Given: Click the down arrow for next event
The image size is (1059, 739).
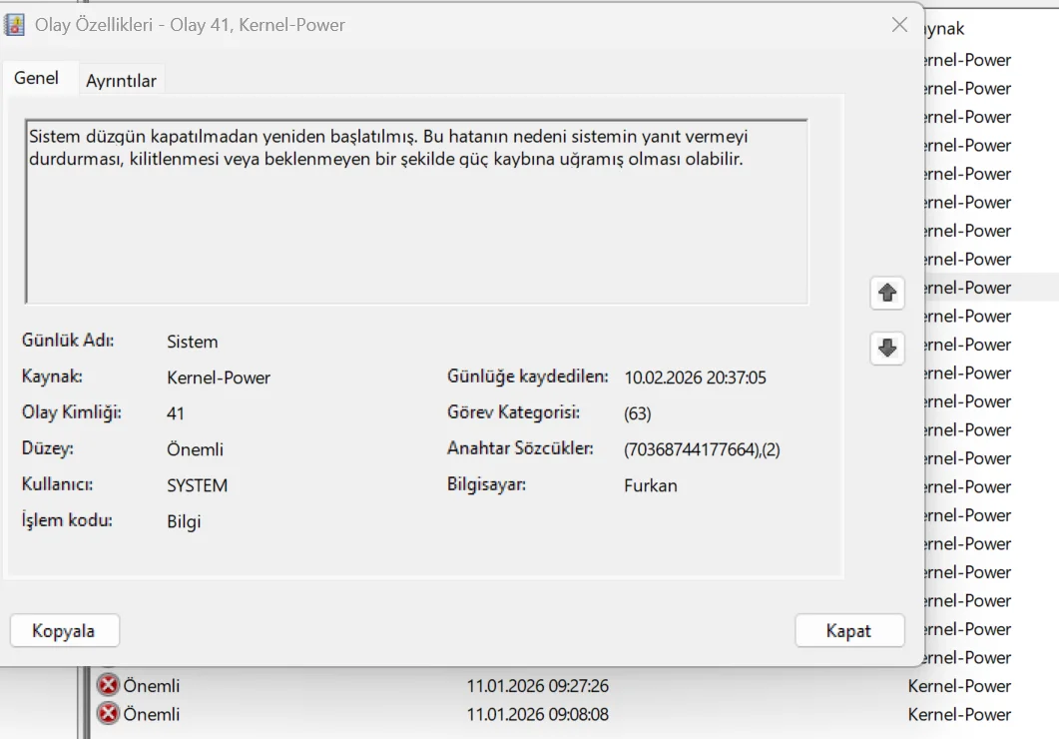Looking at the screenshot, I should pyautogui.click(x=886, y=348).
